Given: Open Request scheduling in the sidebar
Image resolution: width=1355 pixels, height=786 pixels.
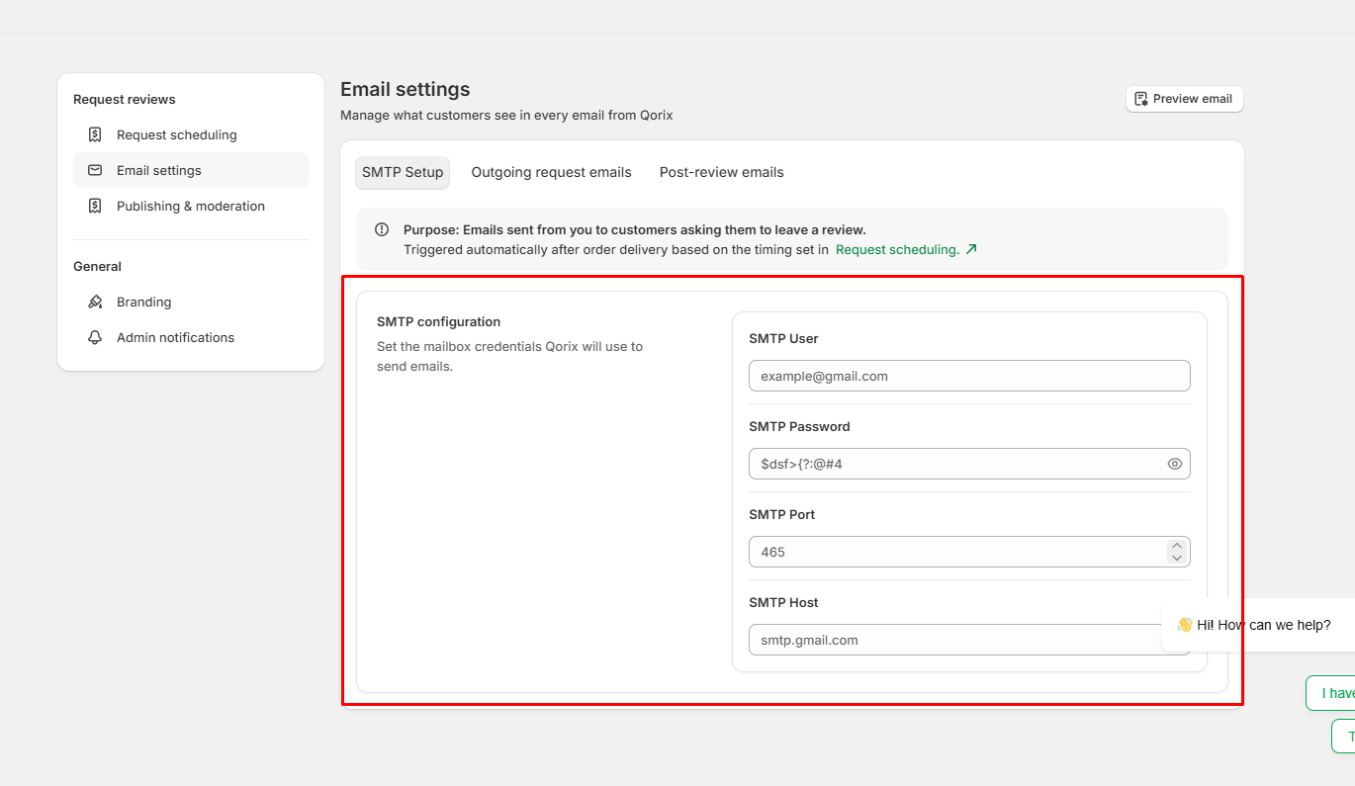Looking at the screenshot, I should coord(191,134).
